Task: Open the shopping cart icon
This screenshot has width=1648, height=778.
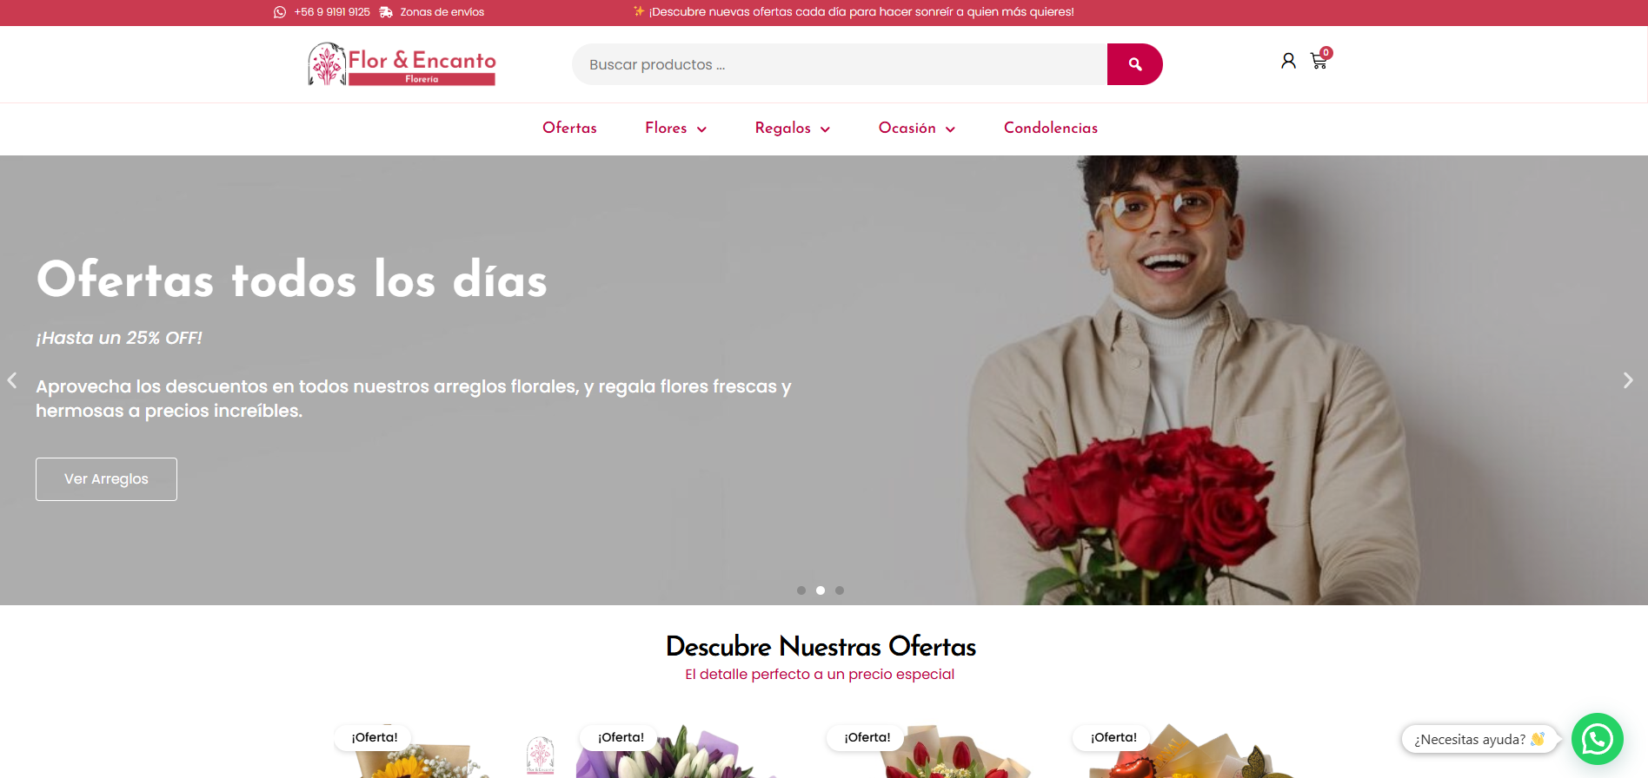Action: click(1319, 60)
